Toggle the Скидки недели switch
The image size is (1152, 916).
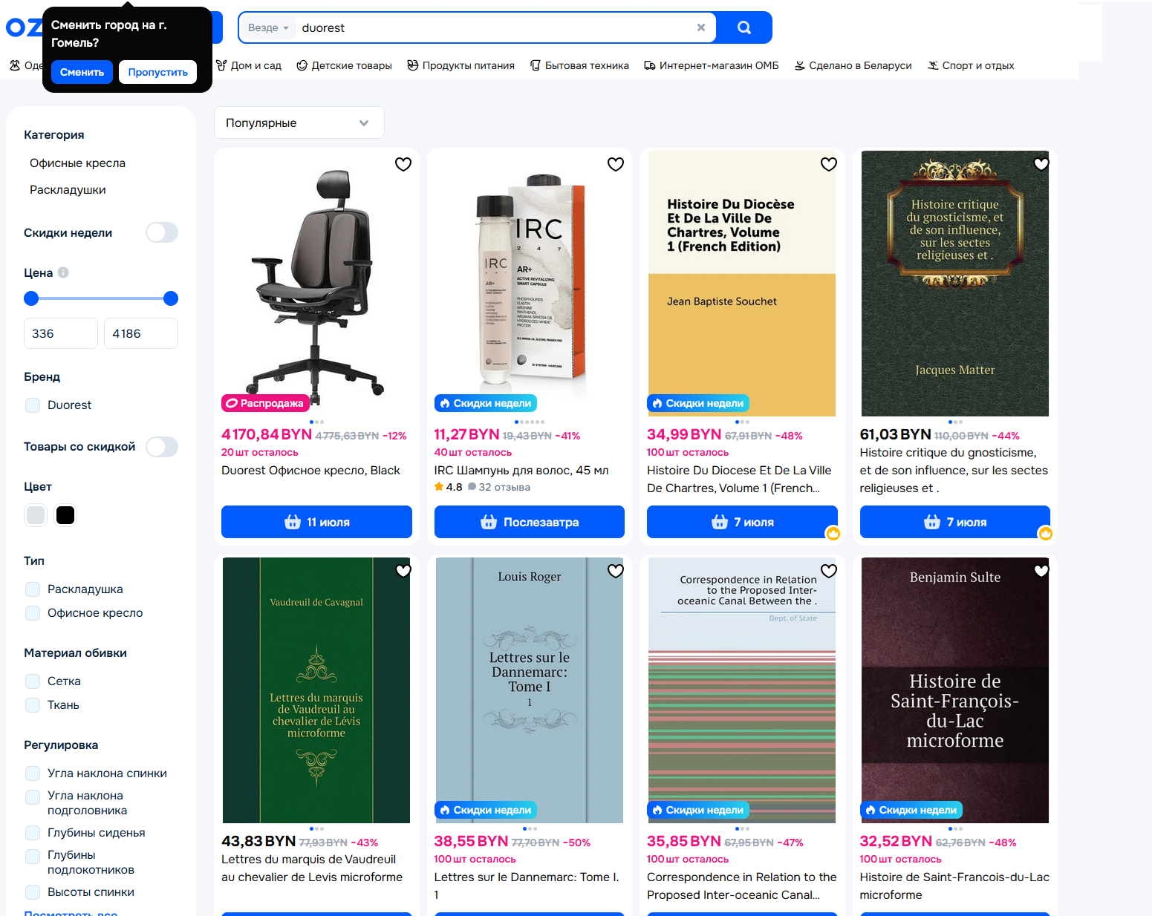pyautogui.click(x=162, y=232)
